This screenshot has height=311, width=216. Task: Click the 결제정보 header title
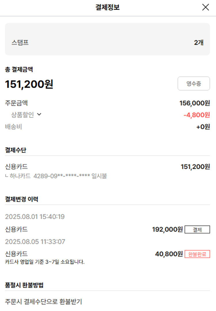tap(107, 7)
